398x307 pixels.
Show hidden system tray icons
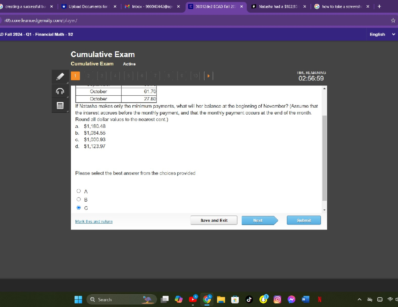pos(359,300)
